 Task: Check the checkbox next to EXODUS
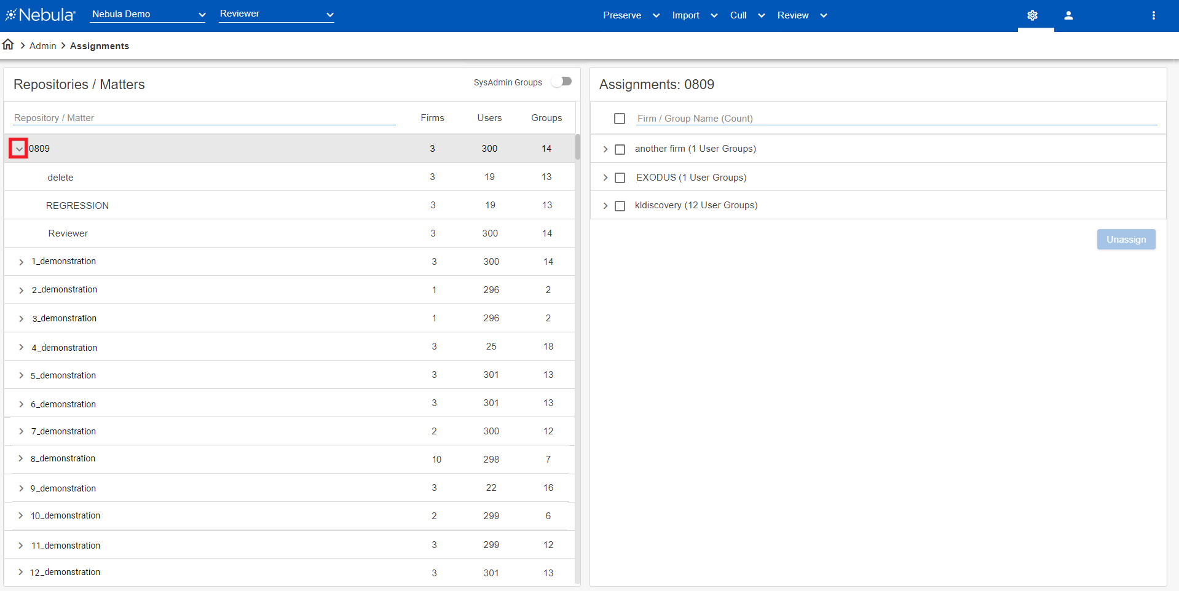pos(620,178)
